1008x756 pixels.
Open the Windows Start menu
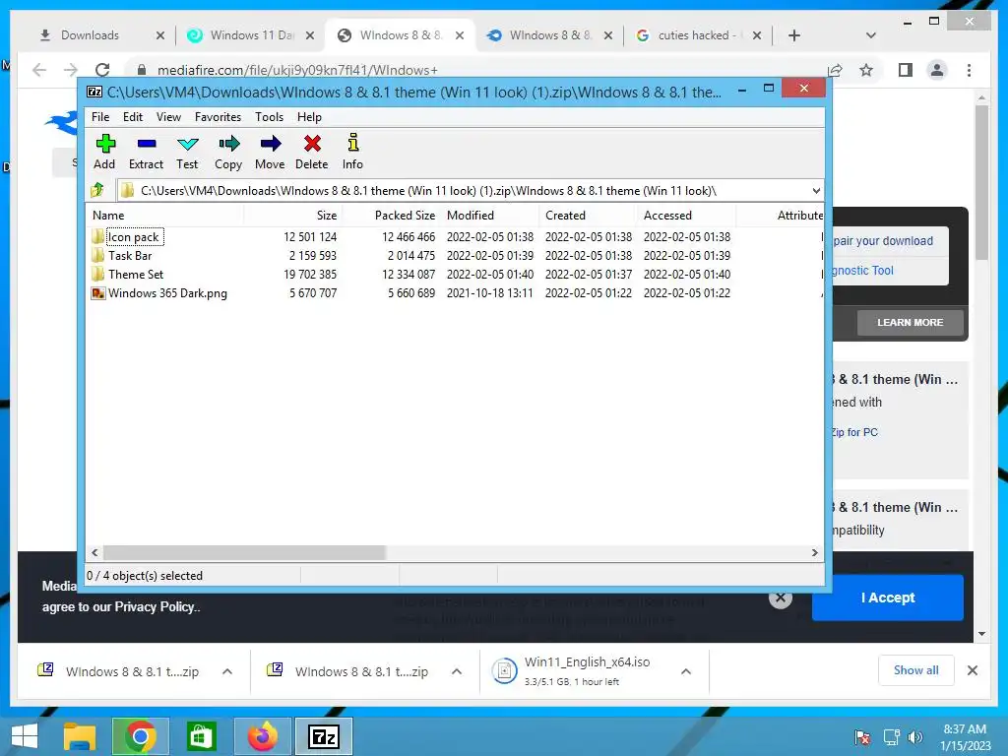coord(24,736)
